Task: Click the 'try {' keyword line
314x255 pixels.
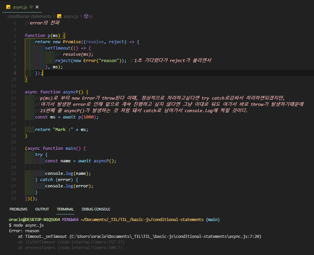Action: tap(41, 155)
